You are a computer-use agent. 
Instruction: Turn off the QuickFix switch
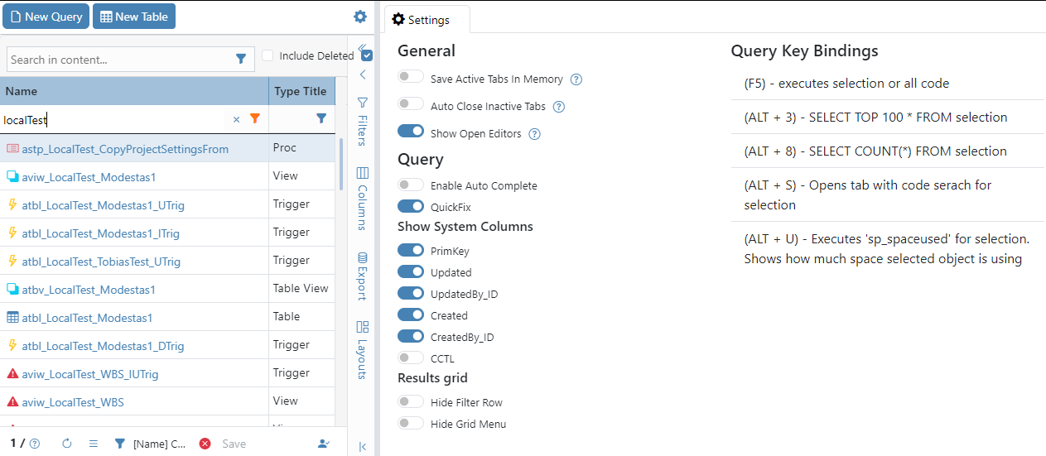point(411,206)
